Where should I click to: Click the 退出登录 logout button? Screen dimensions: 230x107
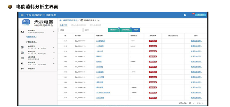pos(200,15)
